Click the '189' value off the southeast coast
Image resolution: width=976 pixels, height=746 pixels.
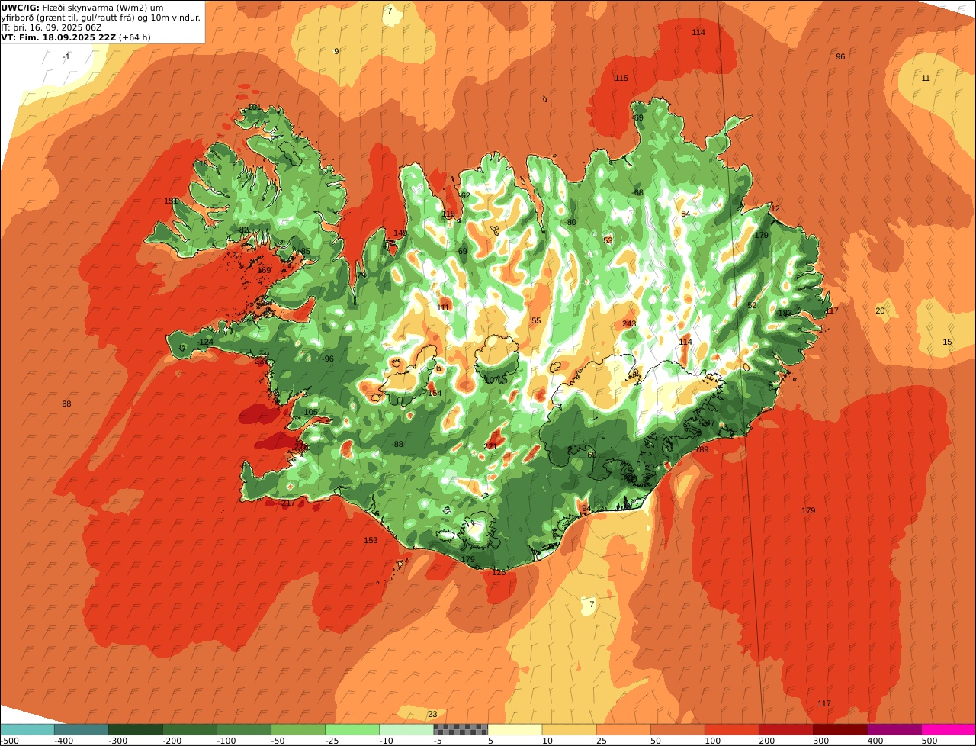point(701,450)
